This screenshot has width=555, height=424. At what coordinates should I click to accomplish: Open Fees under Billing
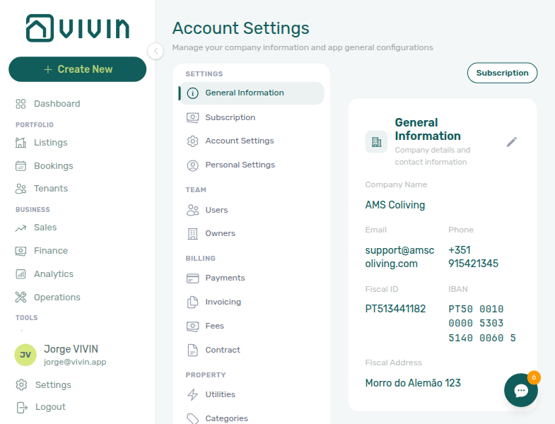pyautogui.click(x=214, y=326)
